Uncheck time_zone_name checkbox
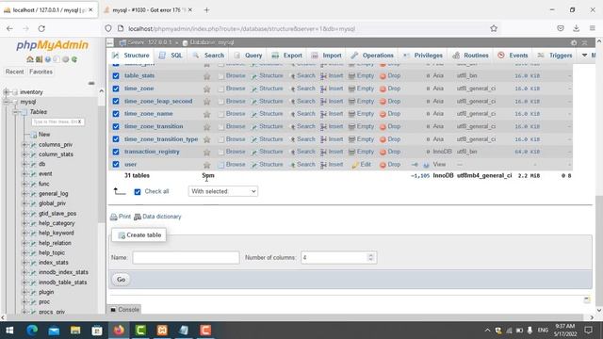Viewport: 603px width, 339px height. tap(116, 114)
